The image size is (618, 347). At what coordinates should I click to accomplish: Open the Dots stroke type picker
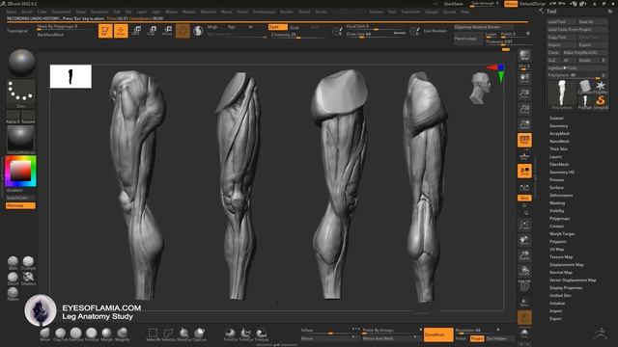pos(21,93)
